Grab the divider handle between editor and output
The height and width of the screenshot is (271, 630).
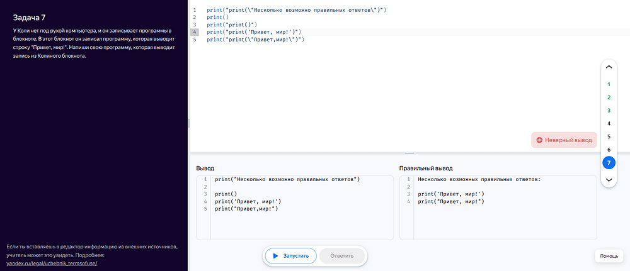[x=409, y=153]
